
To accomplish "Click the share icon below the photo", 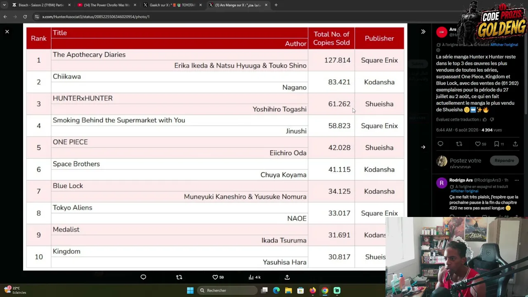I will [287, 277].
